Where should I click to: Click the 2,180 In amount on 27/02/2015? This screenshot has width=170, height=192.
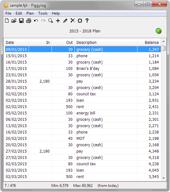point(44,151)
